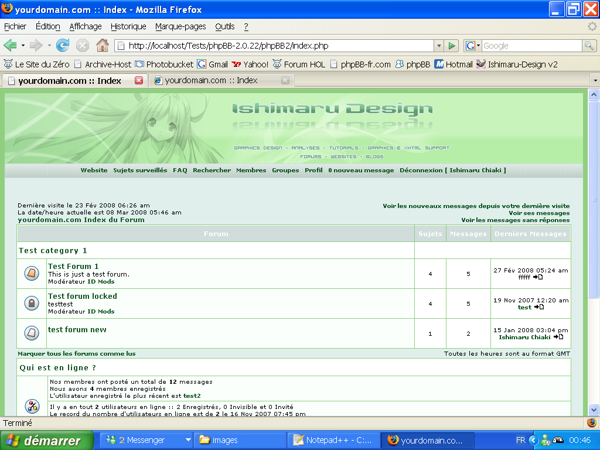
Task: Click Marquer tous les forums comme lus
Action: click(x=77, y=353)
